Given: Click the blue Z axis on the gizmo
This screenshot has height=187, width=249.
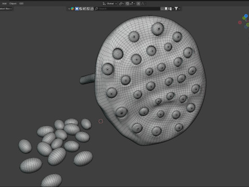Looking at the screenshot, I should click(246, 16).
